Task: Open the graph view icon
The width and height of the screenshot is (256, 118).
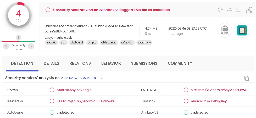Action: (248, 10)
